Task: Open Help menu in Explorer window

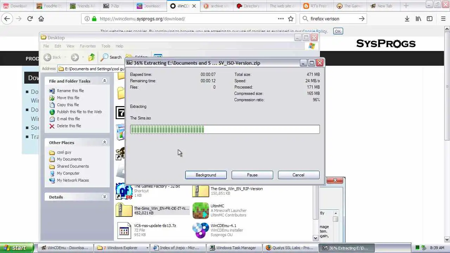Action: (120, 46)
